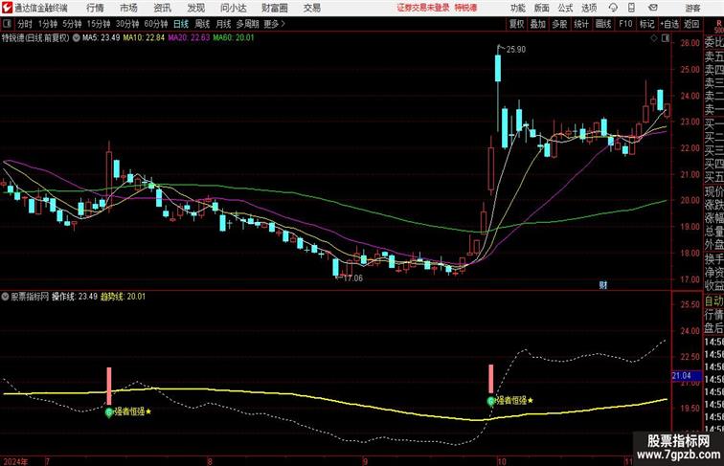724x466 pixels.
Task: Click the MA5: 23.49 indicator label
Action: pos(102,38)
